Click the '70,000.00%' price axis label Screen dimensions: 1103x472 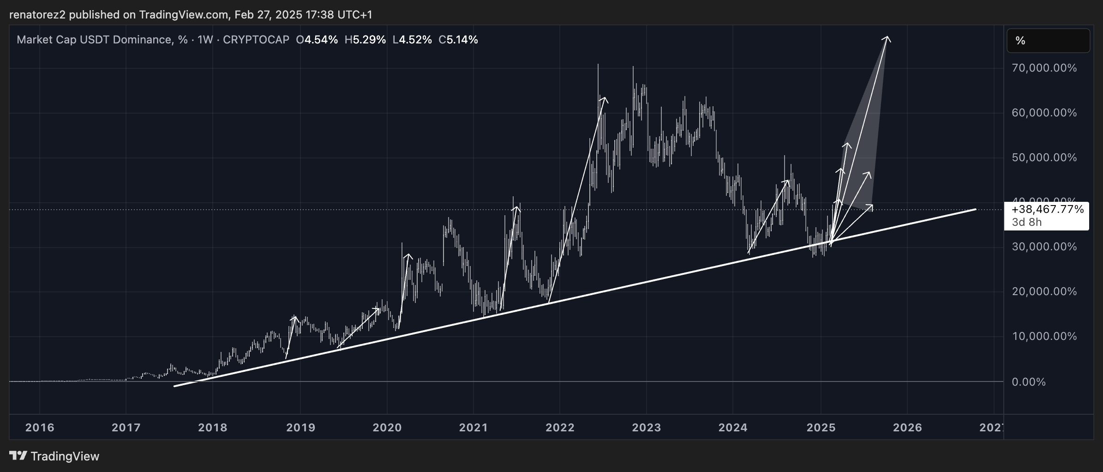1044,68
